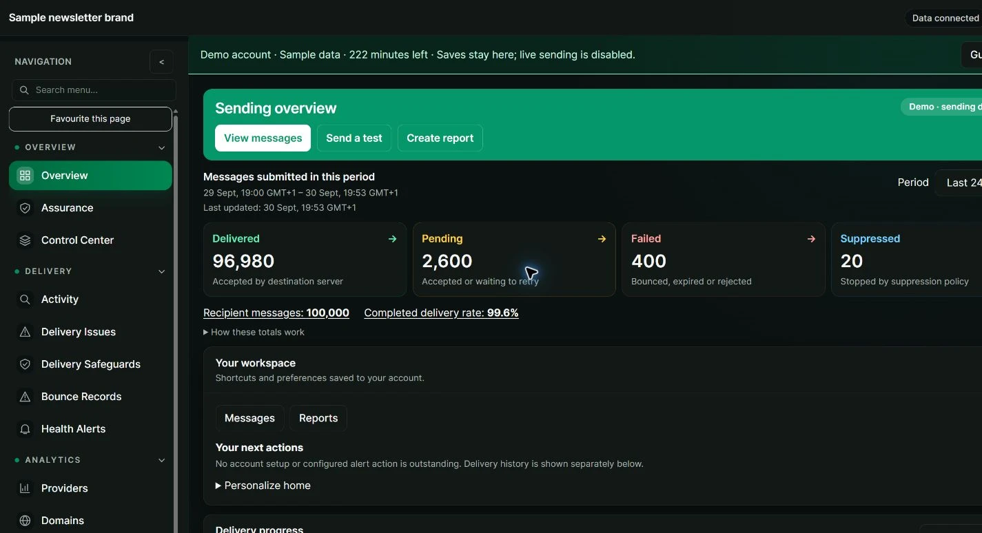Click the Overview grid icon in sidebar
Viewport: 982px width, 533px height.
[25, 176]
